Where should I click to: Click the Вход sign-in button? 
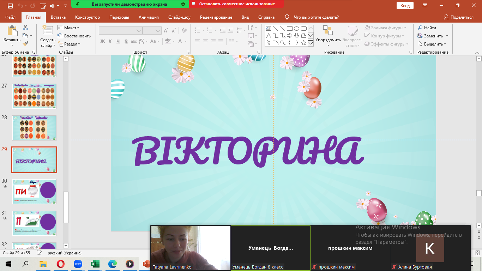(405, 6)
